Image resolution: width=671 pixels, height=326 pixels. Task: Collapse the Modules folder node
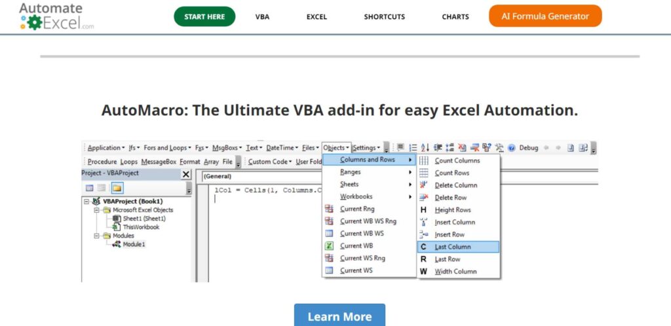point(97,236)
